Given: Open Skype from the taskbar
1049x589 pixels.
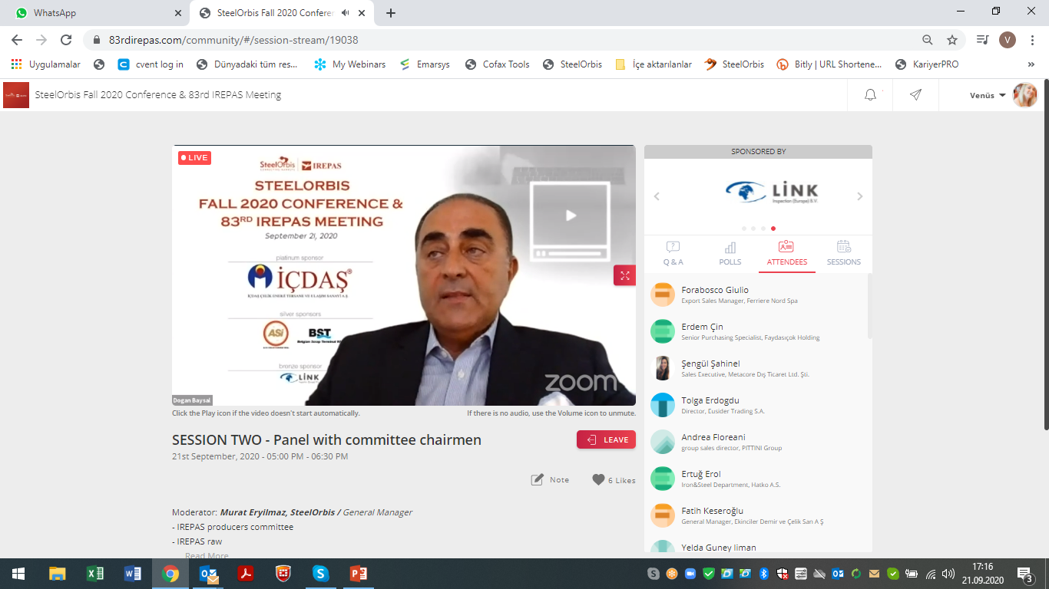Looking at the screenshot, I should tap(321, 574).
